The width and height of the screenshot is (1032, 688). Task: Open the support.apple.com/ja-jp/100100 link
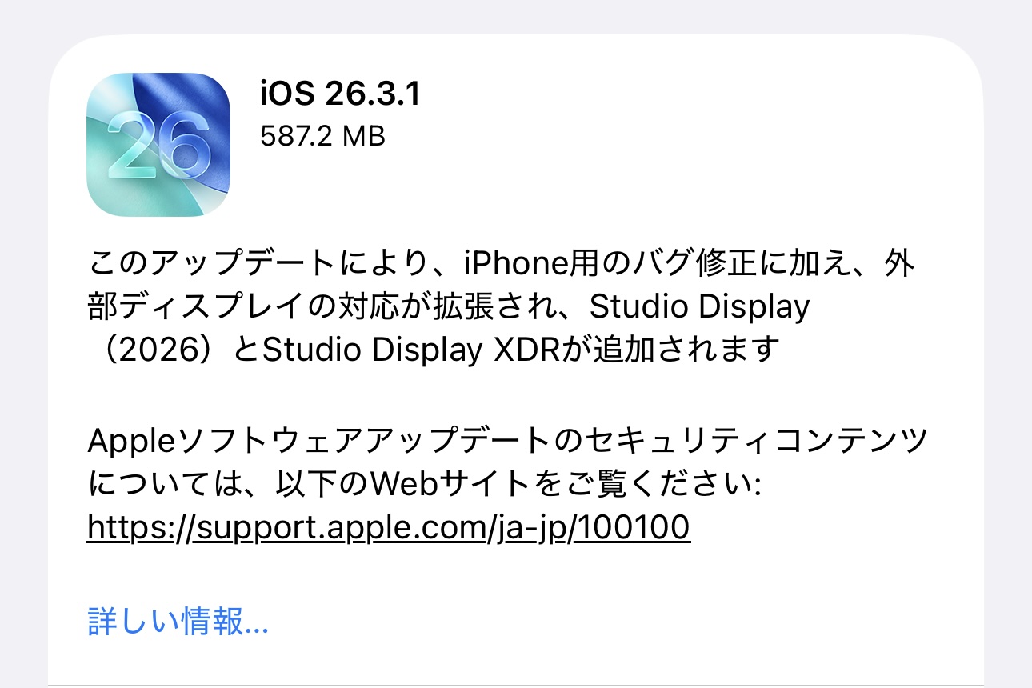coord(388,527)
